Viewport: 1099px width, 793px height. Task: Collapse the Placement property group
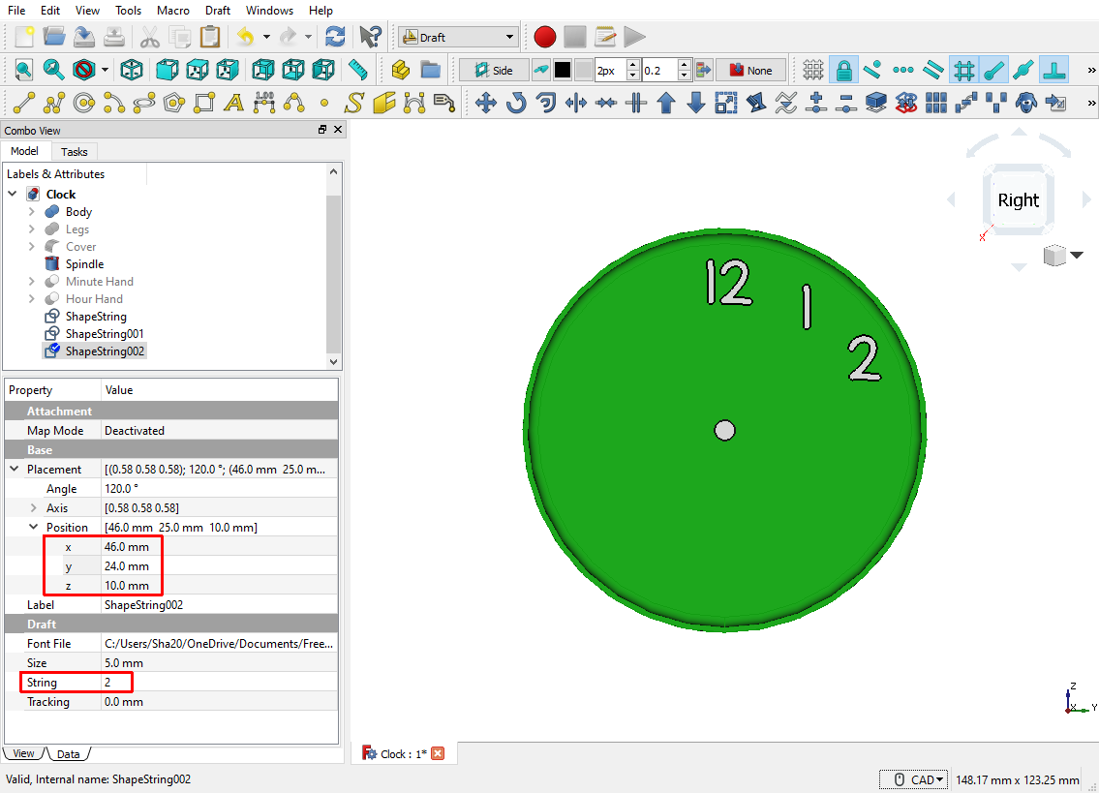[14, 469]
